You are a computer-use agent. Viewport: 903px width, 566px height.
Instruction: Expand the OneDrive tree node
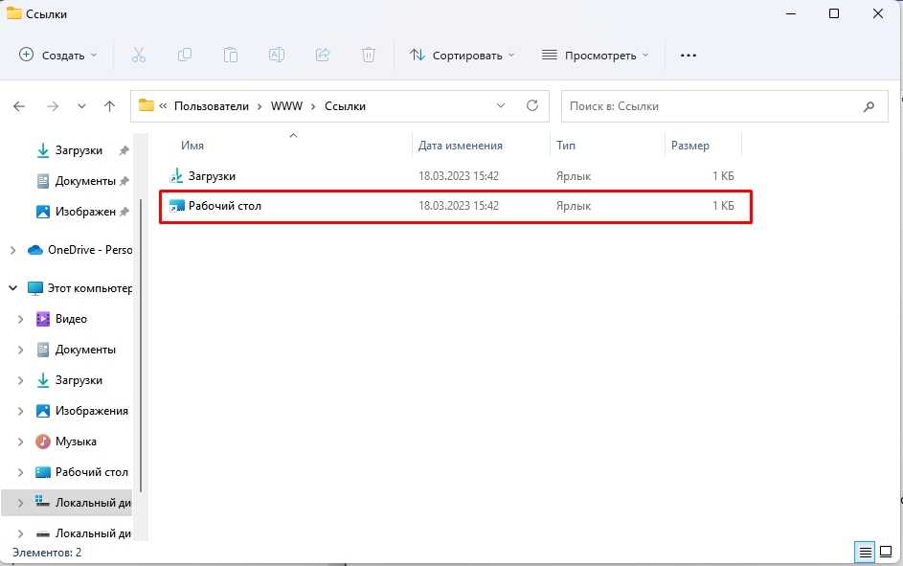[12, 250]
